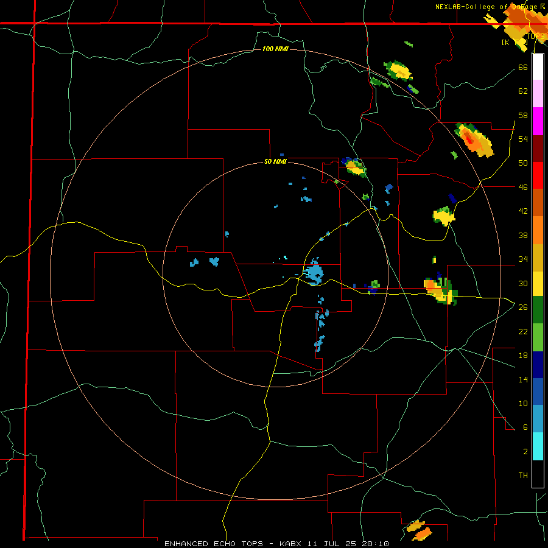The width and height of the screenshot is (548, 548).
Task: Click the '14' value on the legend scale
Action: click(523, 379)
